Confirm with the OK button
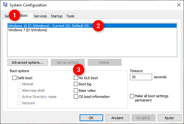Image resolution: width=184 pixels, height=124 pixels. pyautogui.click(x=91, y=118)
